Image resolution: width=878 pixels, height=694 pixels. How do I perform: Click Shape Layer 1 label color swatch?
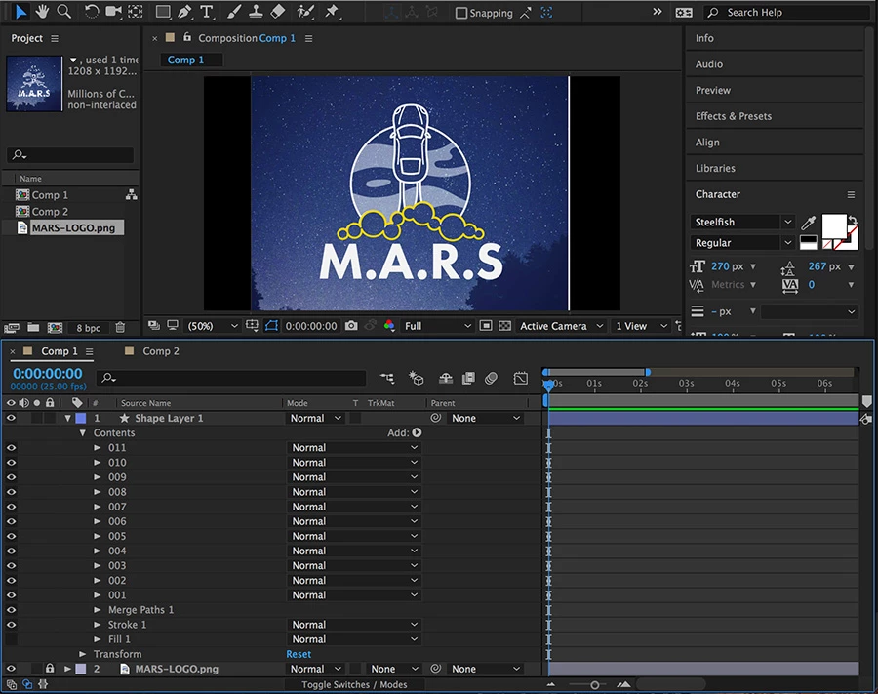click(x=81, y=418)
